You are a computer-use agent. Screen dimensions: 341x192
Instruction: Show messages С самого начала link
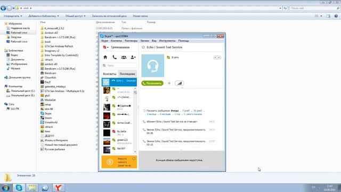[193, 114]
